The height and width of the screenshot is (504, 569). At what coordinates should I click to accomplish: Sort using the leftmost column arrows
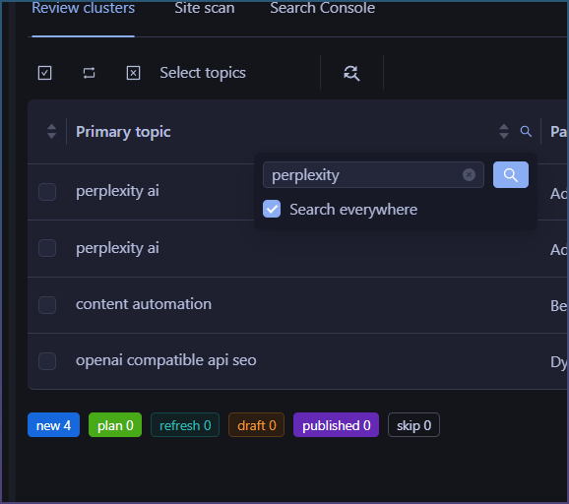[51, 131]
